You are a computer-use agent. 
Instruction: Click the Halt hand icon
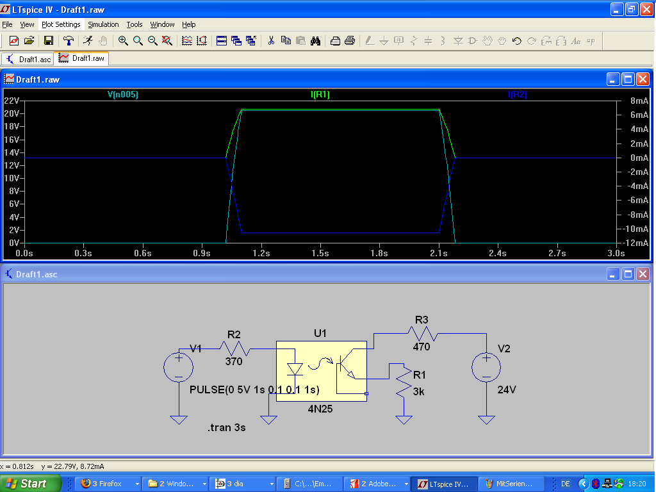(x=103, y=41)
